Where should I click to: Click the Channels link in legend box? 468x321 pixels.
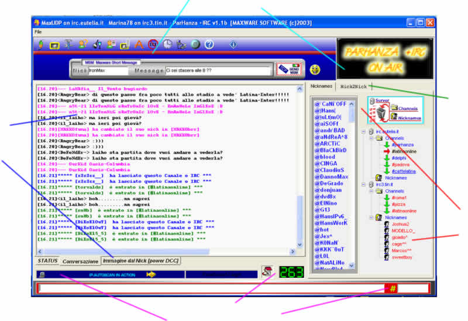408,109
